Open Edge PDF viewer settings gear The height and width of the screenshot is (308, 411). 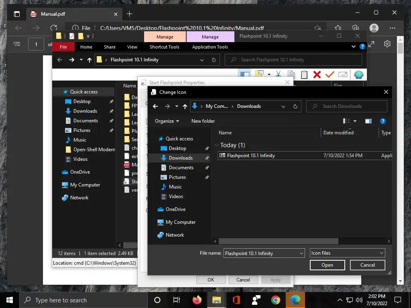point(387,44)
